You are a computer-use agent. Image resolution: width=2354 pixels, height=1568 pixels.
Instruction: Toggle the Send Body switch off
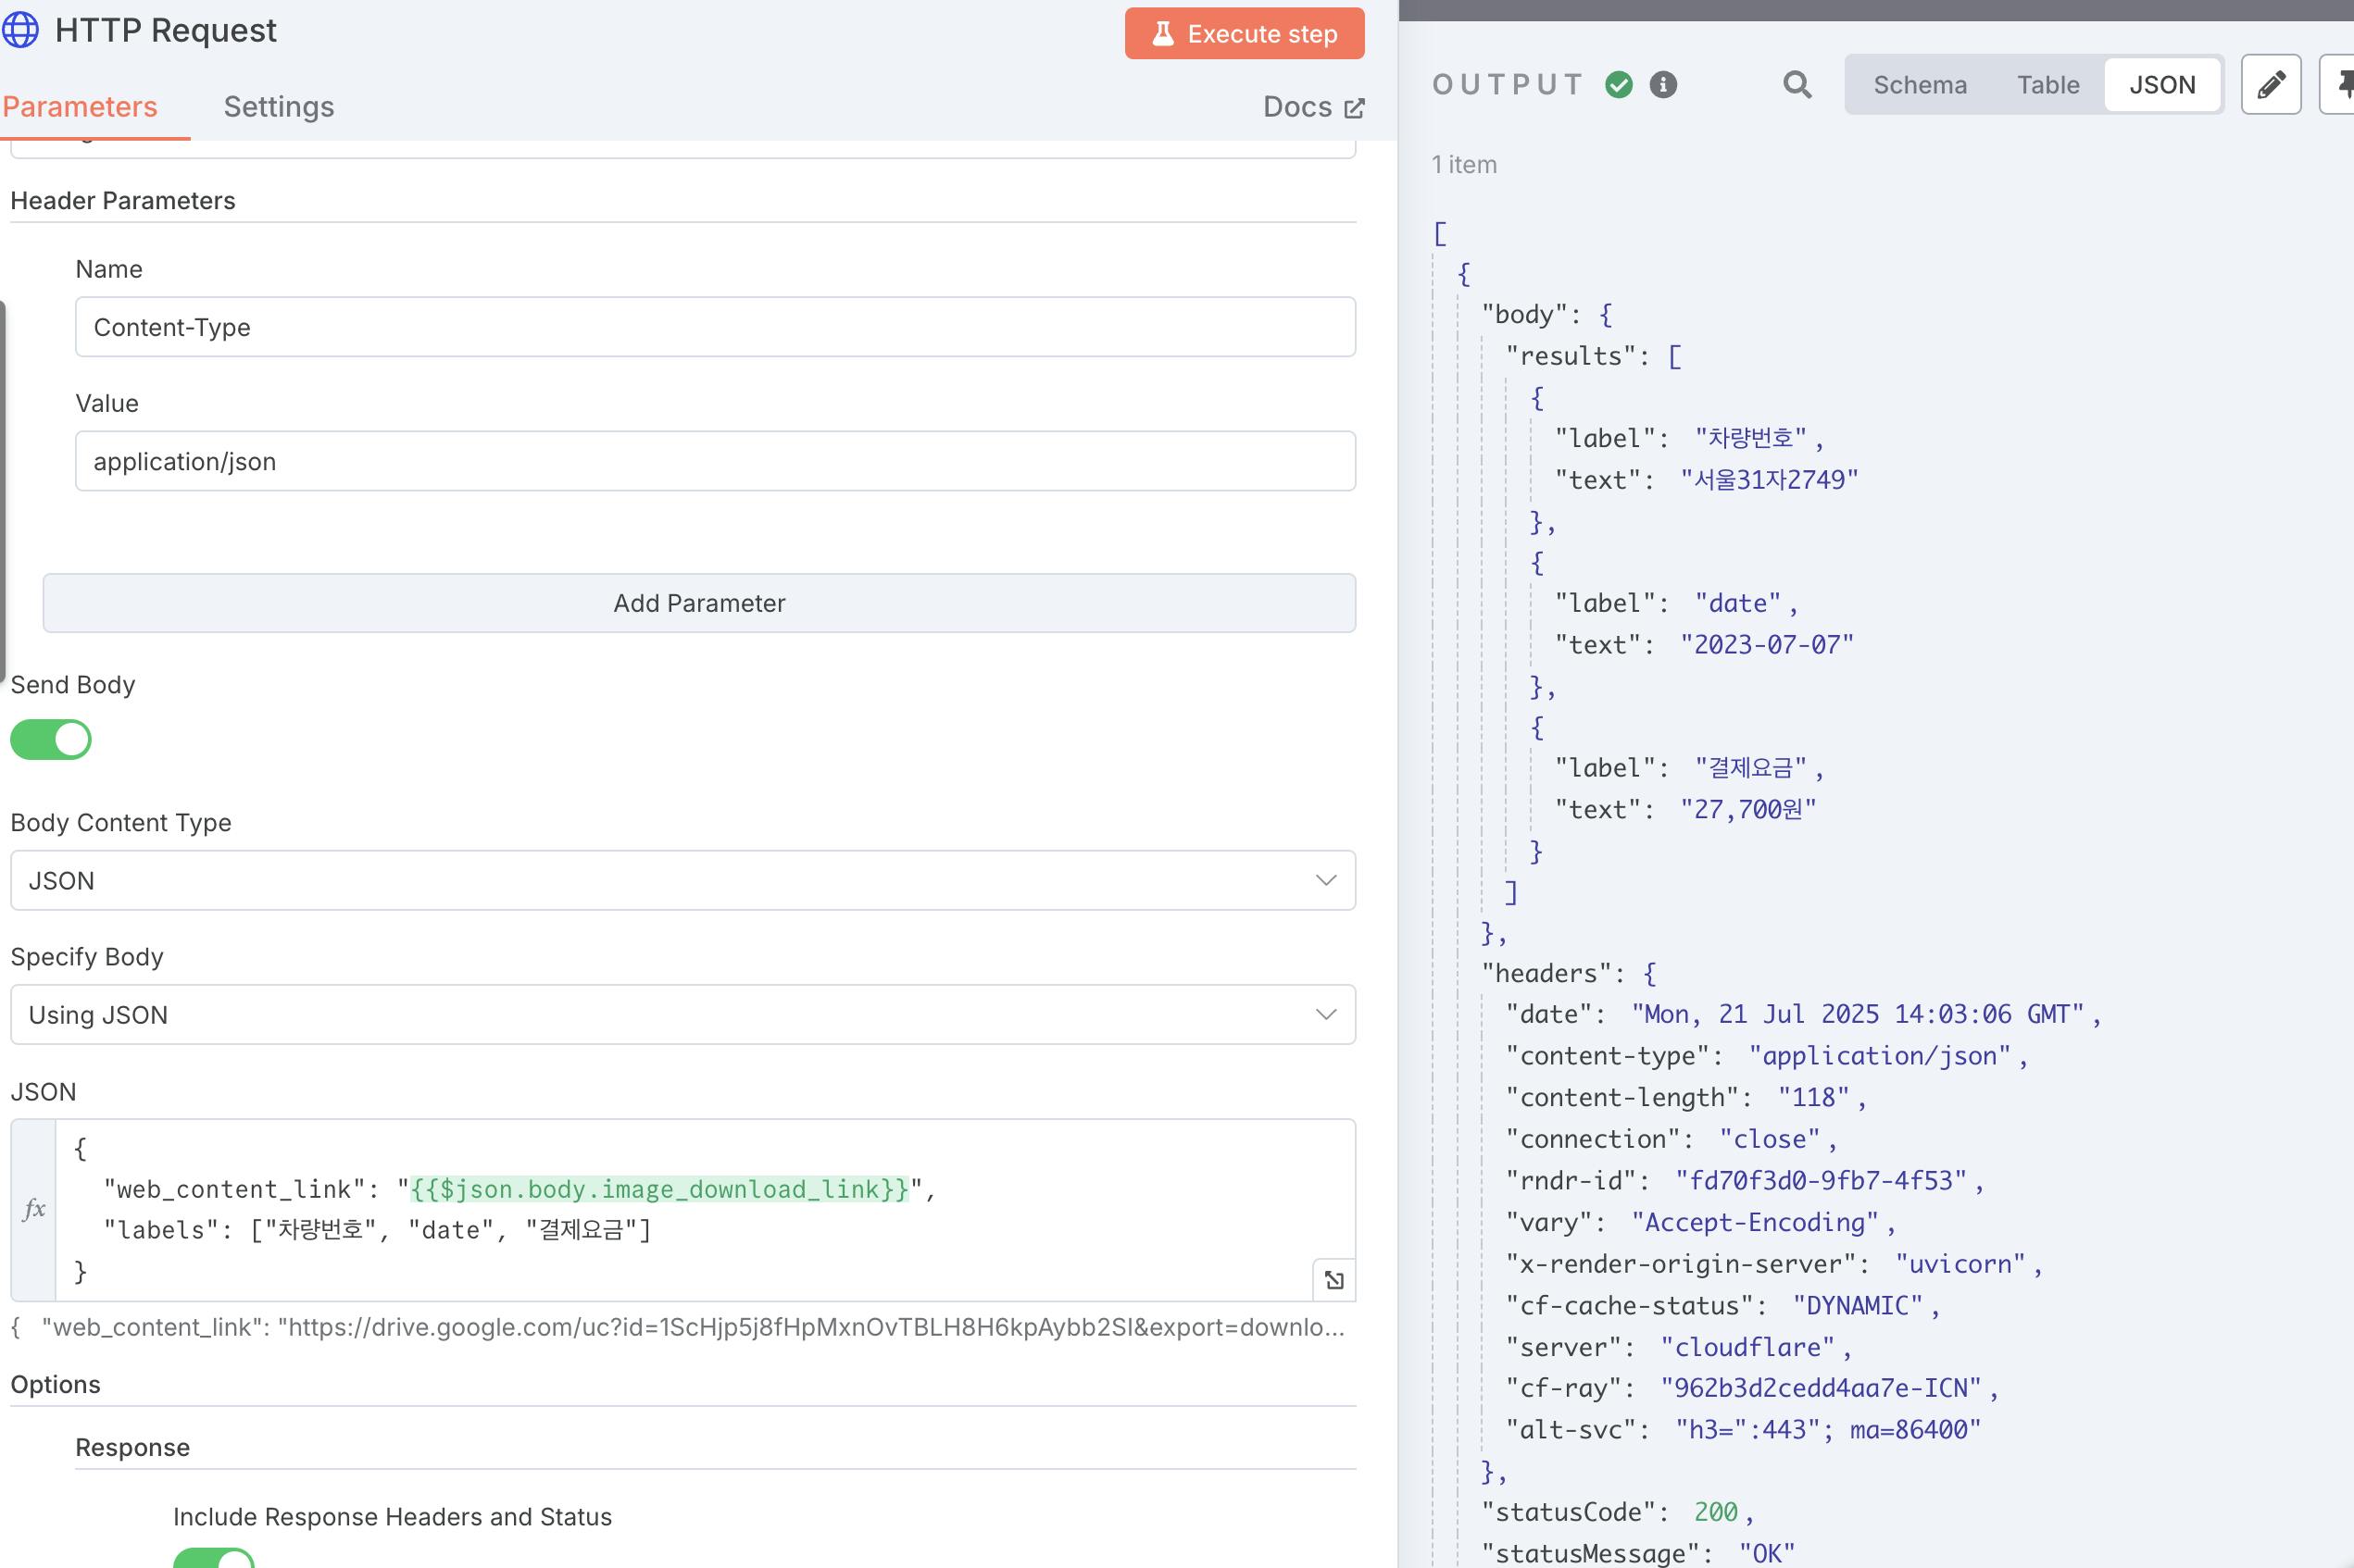(x=51, y=740)
